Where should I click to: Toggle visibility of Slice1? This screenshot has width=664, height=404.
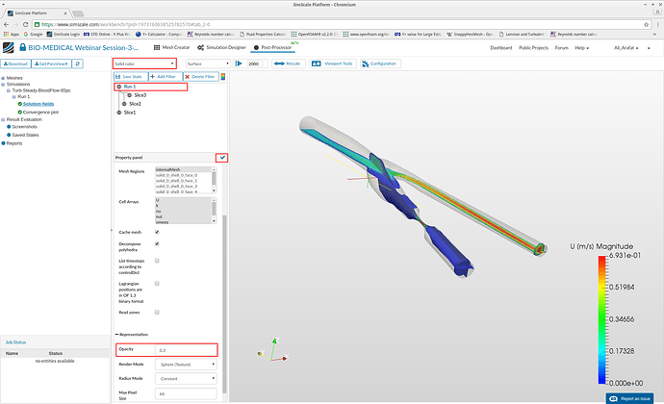[x=119, y=113]
